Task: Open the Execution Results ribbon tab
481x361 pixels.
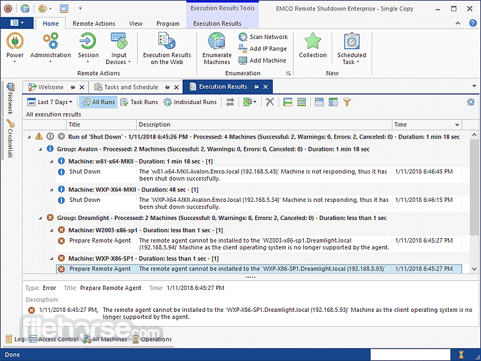Action: coord(217,24)
